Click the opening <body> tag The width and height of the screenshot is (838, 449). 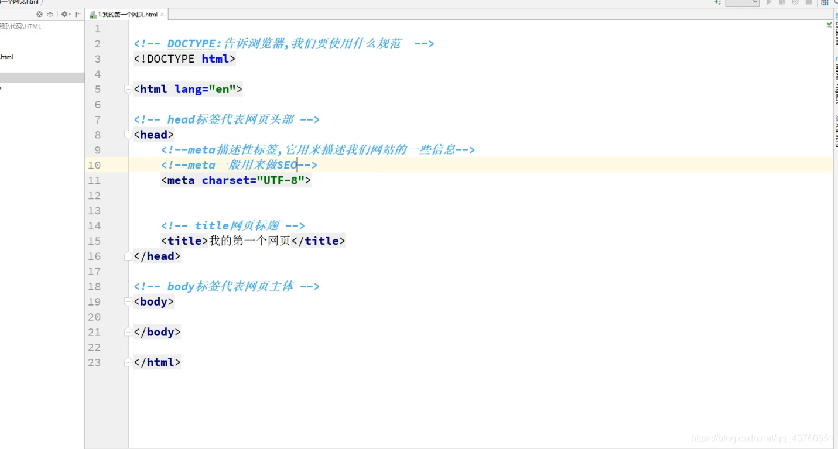coord(154,302)
